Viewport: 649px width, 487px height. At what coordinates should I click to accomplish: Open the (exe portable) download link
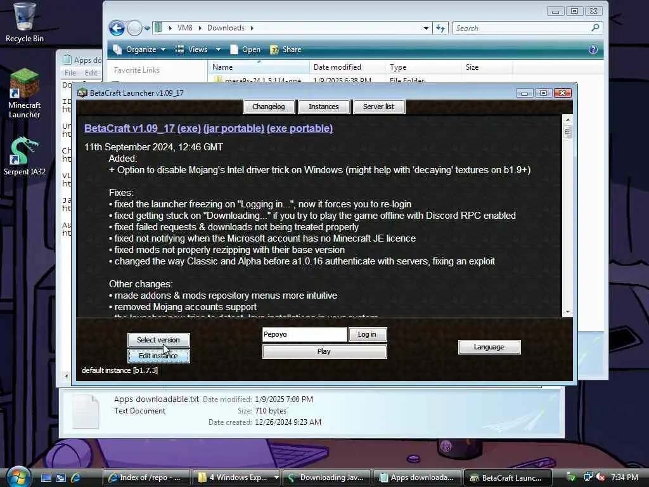[x=300, y=128]
